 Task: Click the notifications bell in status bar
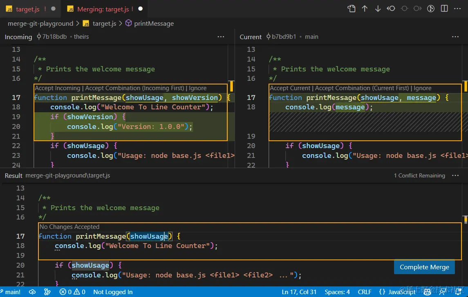click(458, 292)
